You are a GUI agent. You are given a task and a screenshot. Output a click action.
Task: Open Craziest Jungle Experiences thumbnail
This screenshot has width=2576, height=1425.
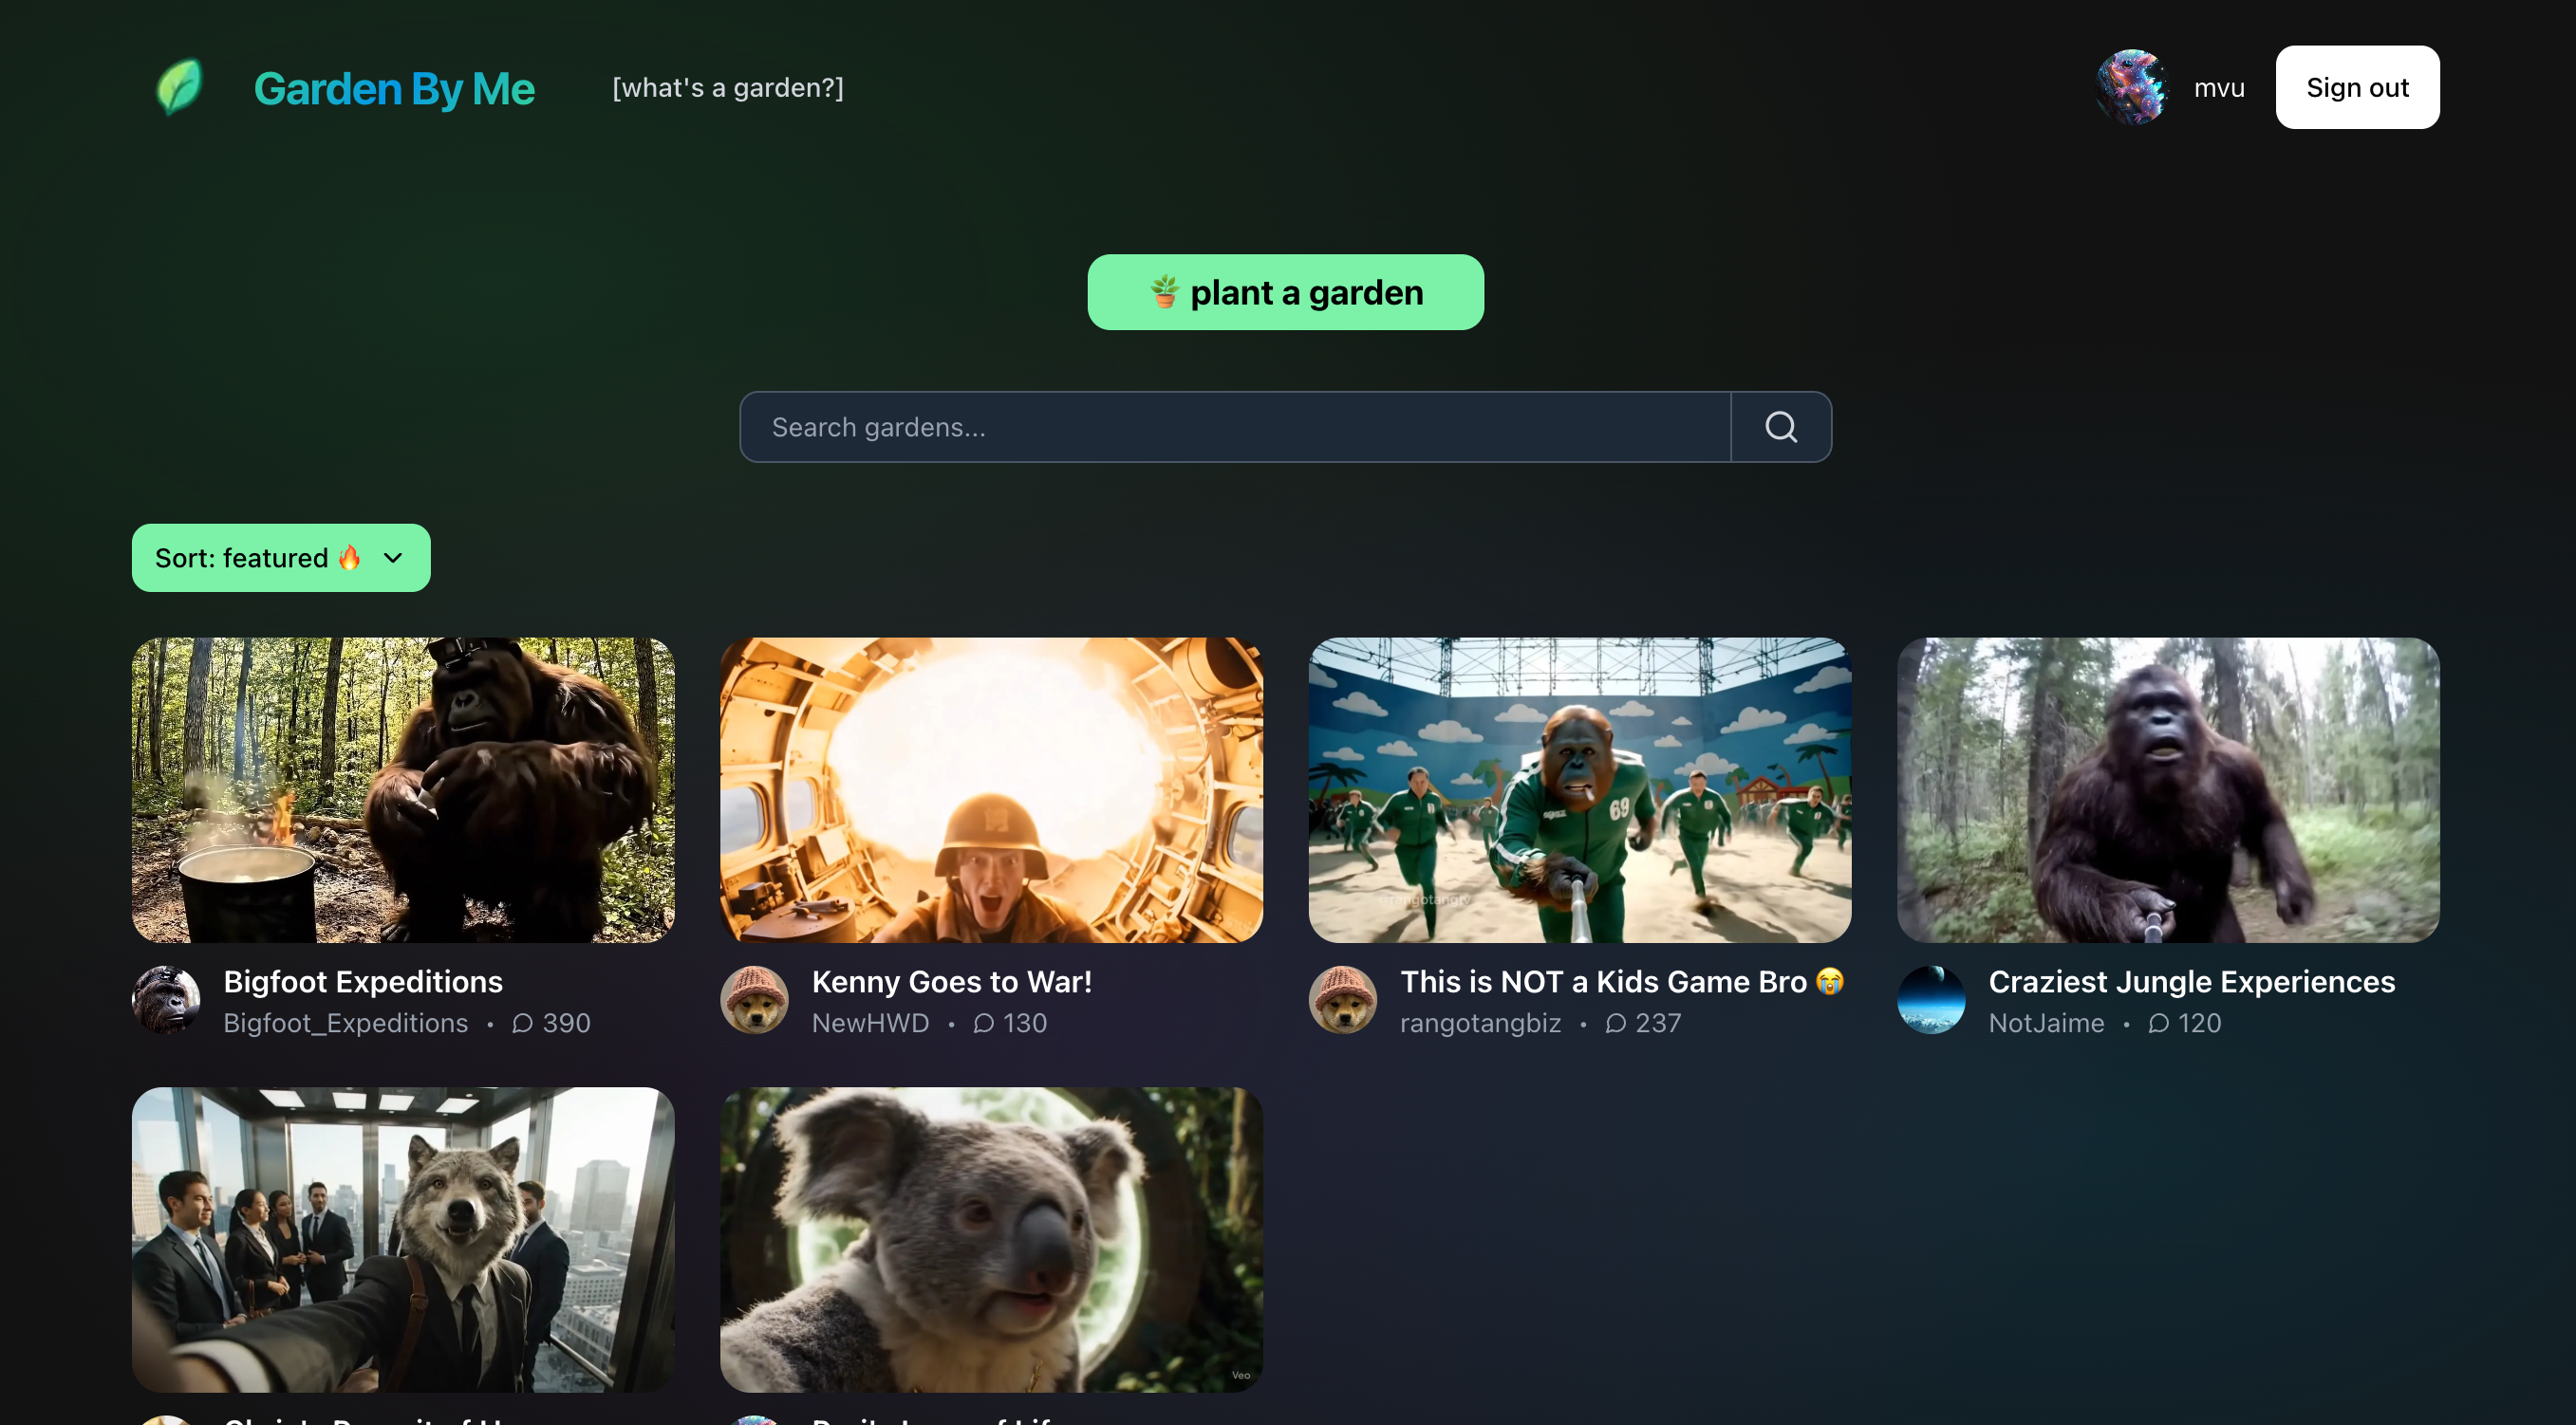tap(2167, 789)
